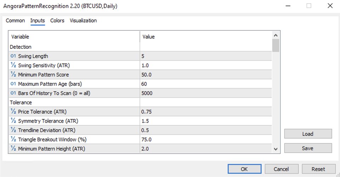Click the double type icon beside Triangle Breakout Window
This screenshot has height=177, width=340.
click(13, 139)
